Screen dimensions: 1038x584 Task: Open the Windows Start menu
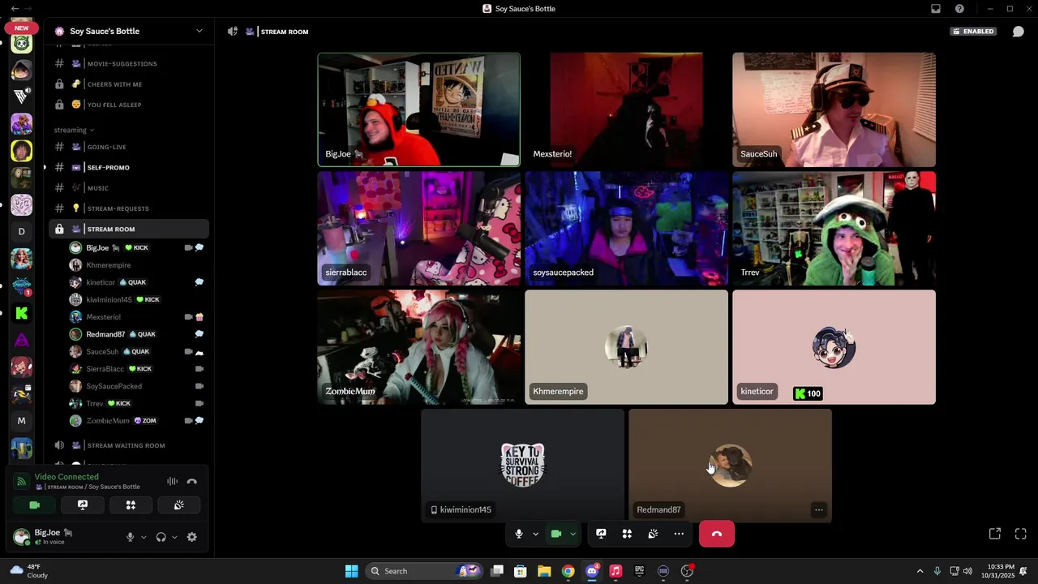coord(351,571)
